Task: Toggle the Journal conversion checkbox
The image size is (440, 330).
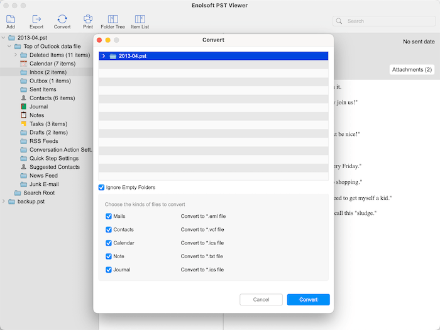Action: (x=109, y=270)
